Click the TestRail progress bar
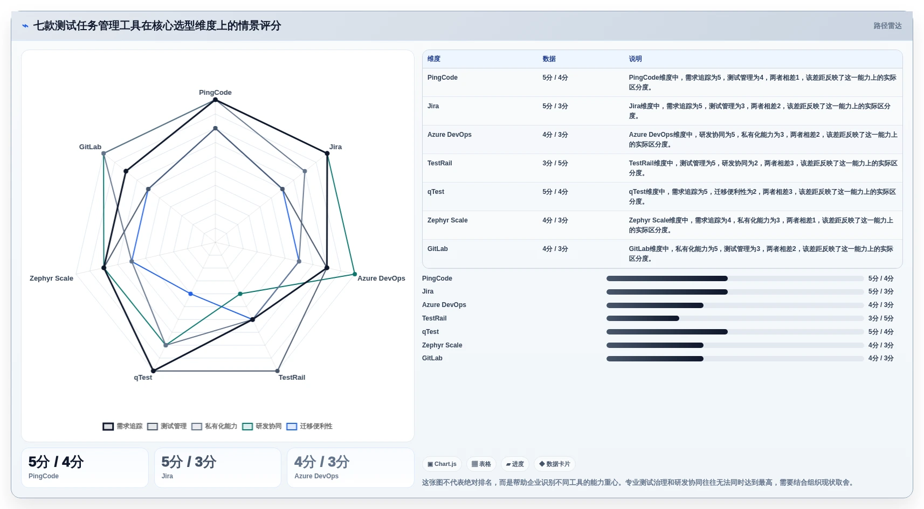This screenshot has height=509, width=924. [735, 318]
